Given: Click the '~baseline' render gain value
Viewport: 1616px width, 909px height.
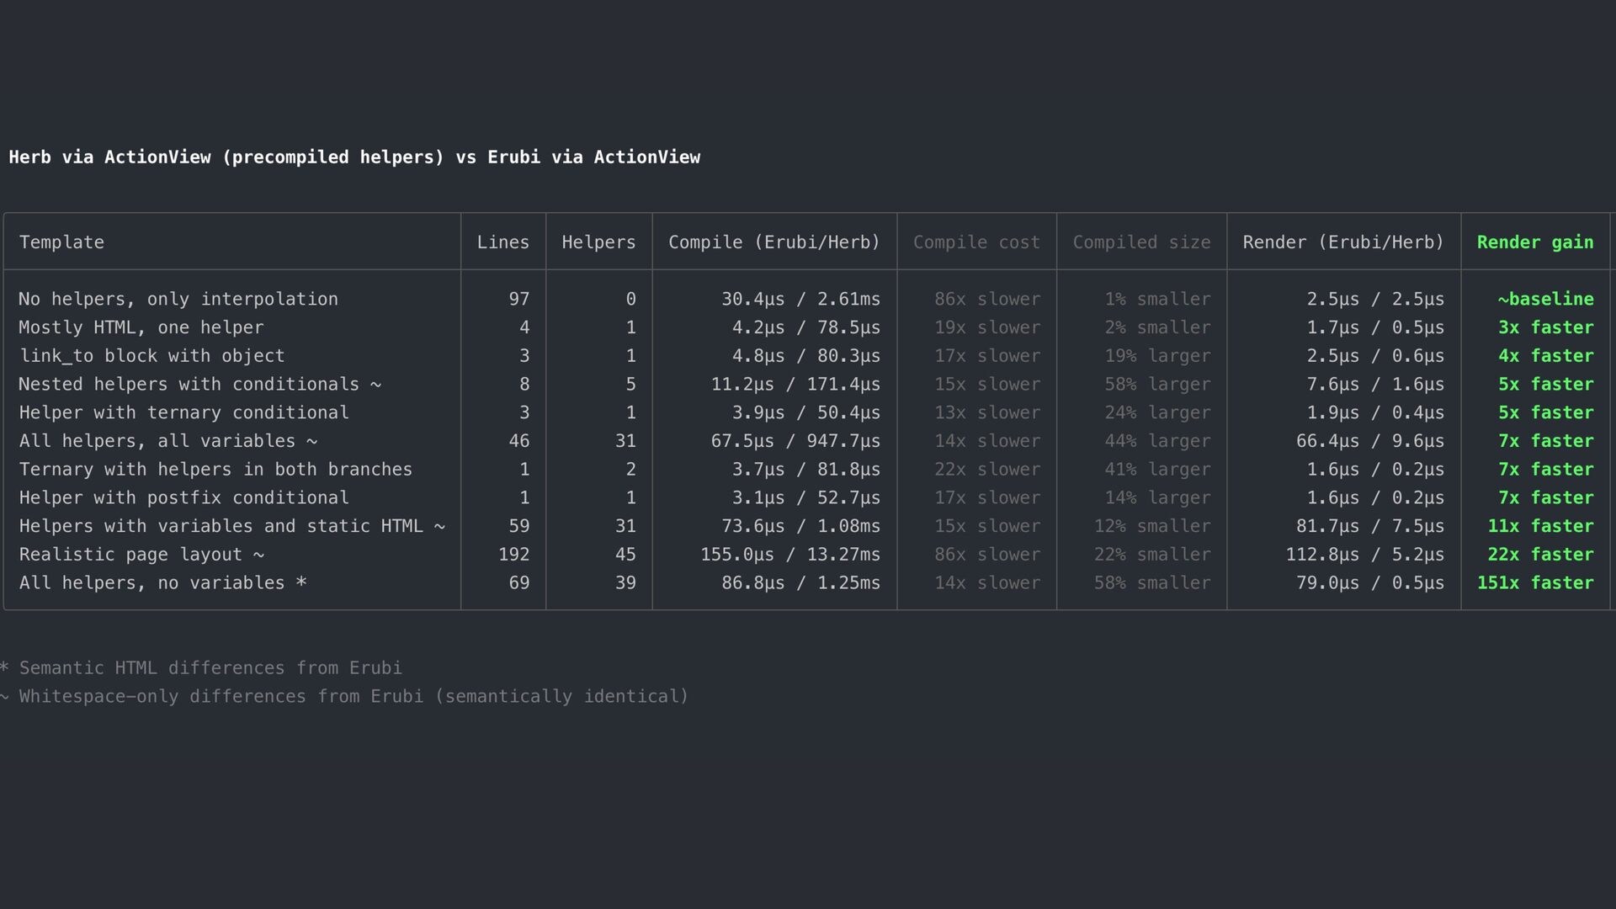Looking at the screenshot, I should tap(1544, 300).
